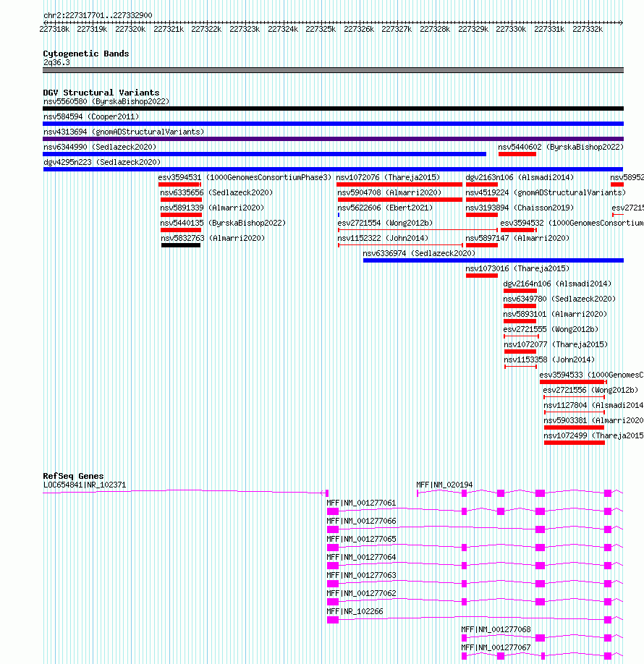Click the 2q36.3 cytogenetic band bar

click(x=333, y=70)
